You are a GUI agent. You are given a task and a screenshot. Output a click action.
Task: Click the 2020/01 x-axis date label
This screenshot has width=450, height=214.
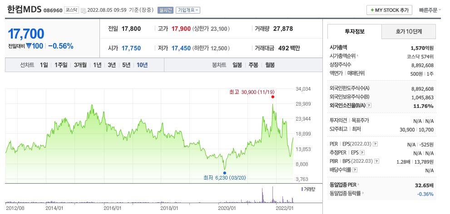coord(227,207)
